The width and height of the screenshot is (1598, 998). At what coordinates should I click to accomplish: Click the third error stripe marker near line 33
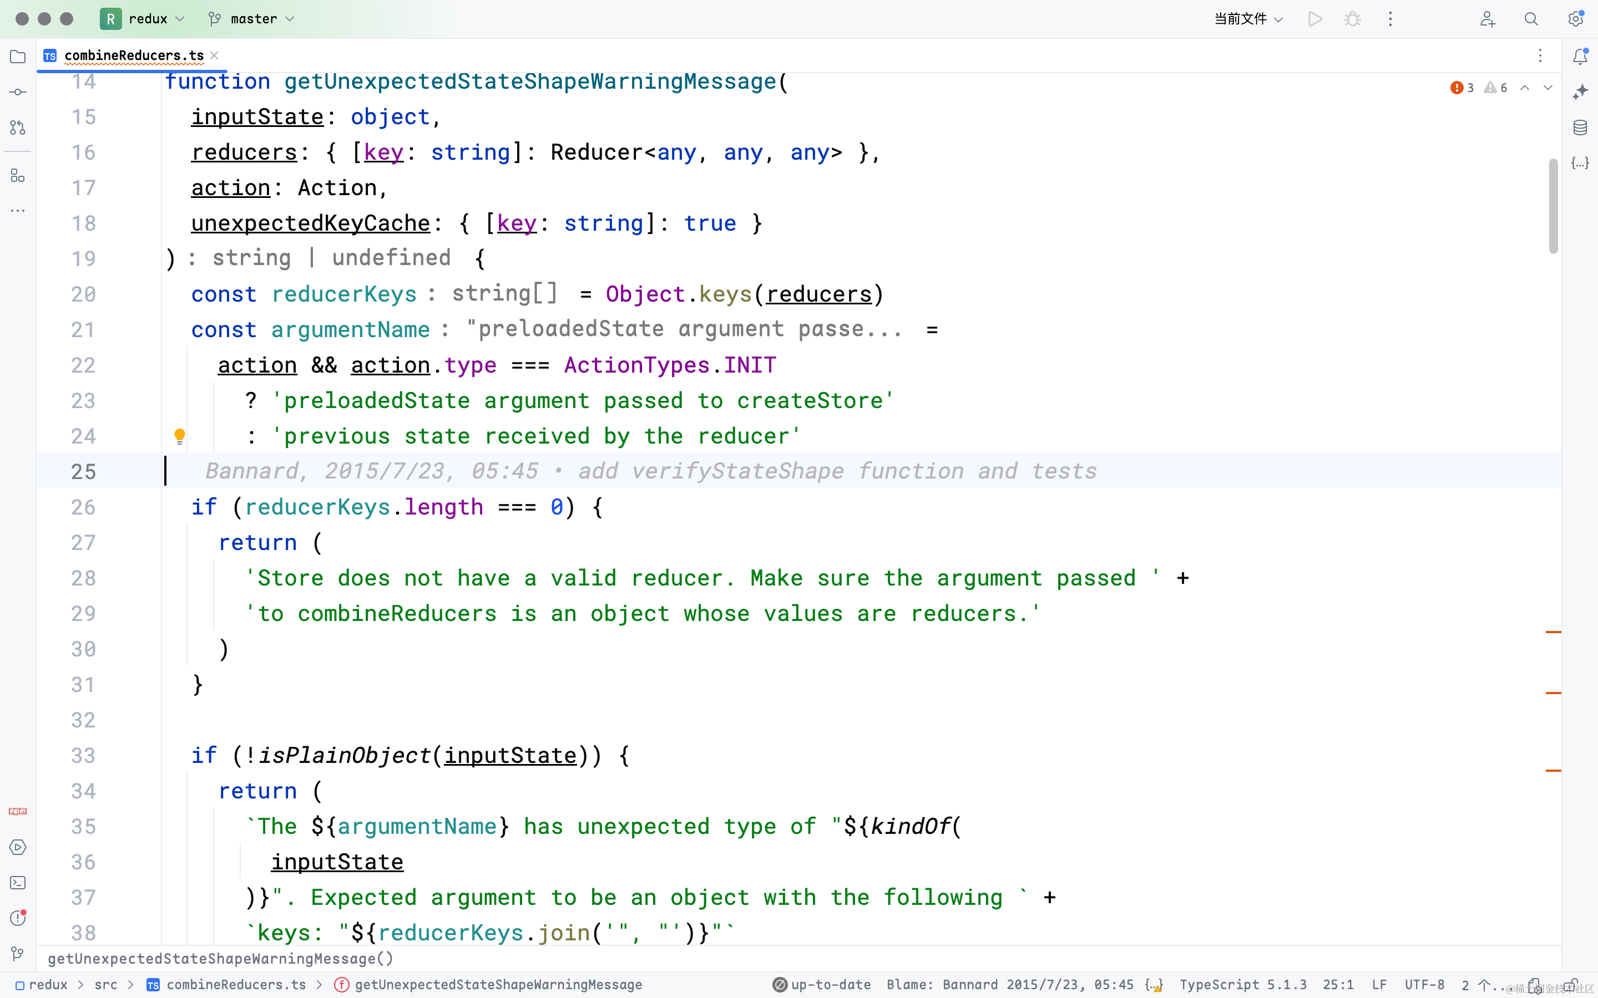pos(1553,770)
